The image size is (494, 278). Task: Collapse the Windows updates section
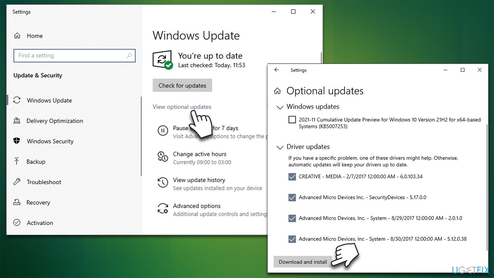(279, 107)
